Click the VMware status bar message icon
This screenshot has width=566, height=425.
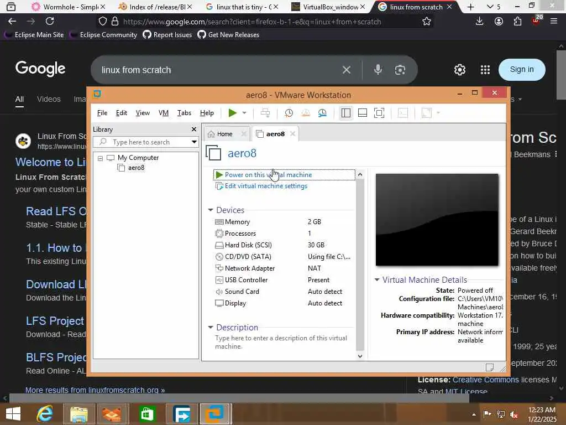coord(490,367)
